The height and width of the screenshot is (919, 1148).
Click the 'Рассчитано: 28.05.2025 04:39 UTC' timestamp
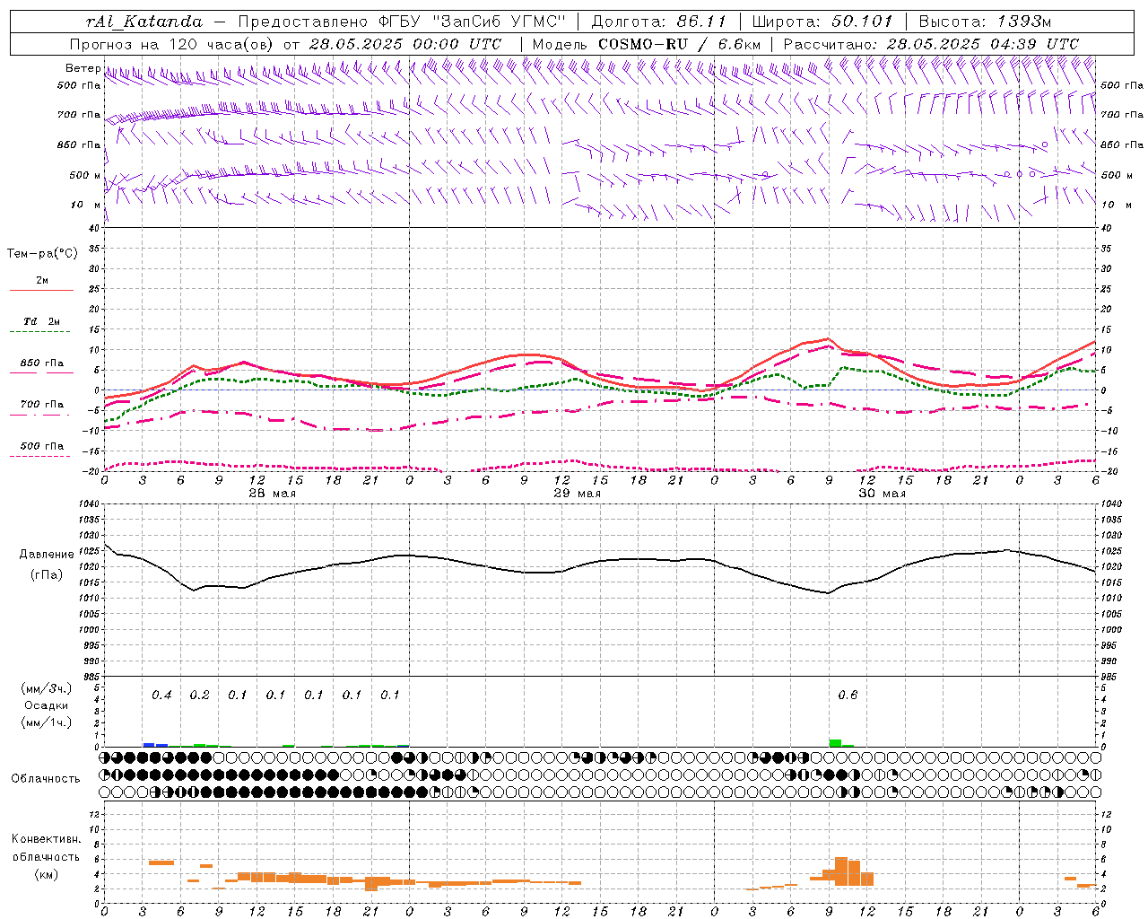point(931,44)
